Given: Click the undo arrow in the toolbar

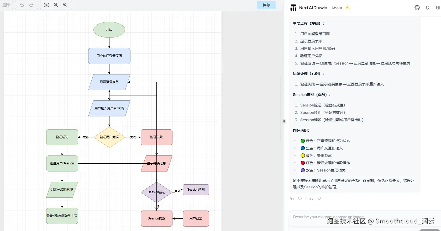Looking at the screenshot, I should coord(22,5).
